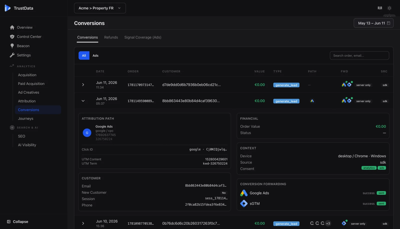The height and width of the screenshot is (229, 400).
Task: Click the ads consent badge
Action: (x=382, y=168)
